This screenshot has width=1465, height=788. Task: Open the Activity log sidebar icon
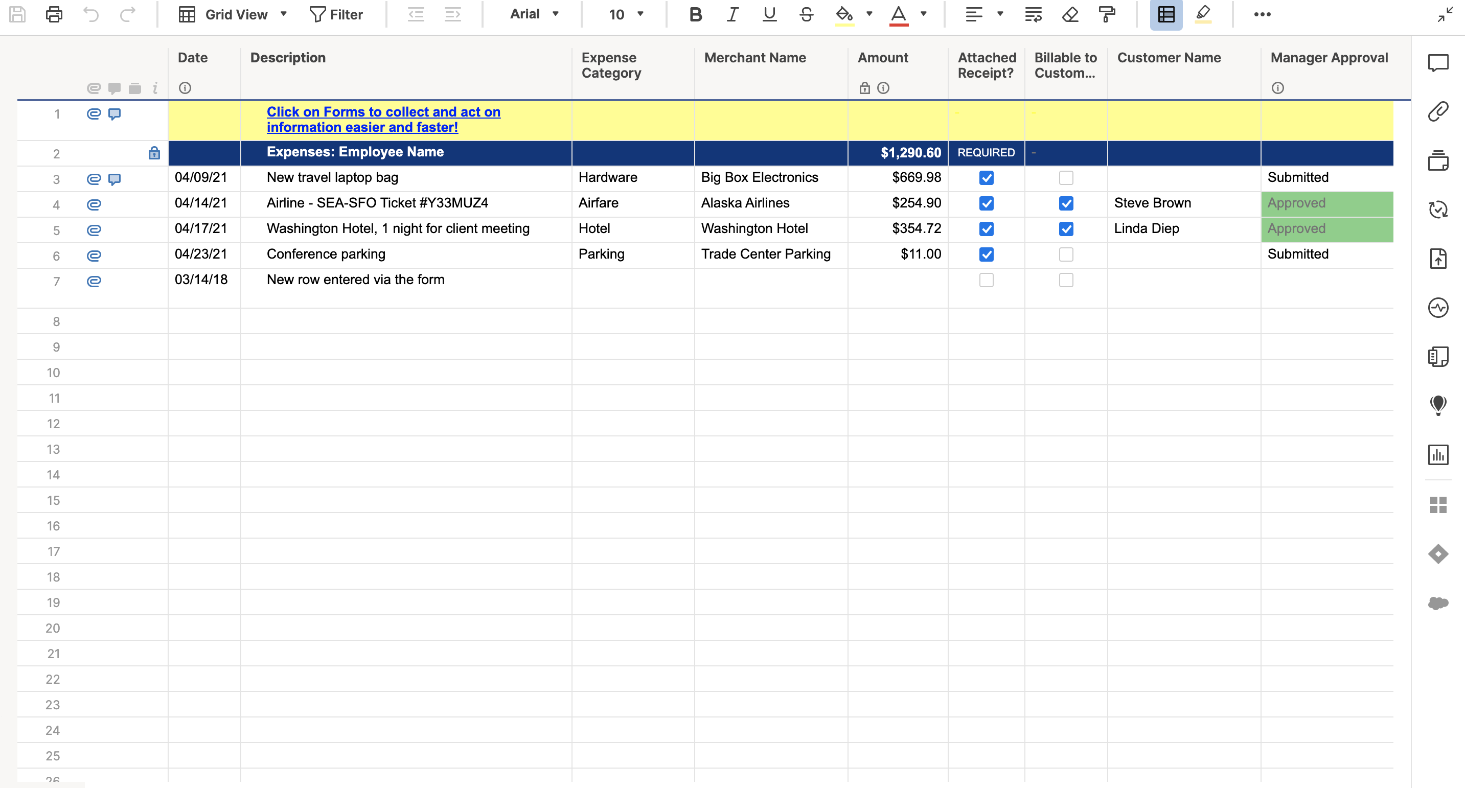click(1438, 308)
